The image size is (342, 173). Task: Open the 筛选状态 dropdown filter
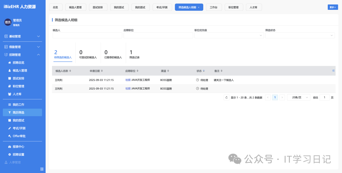(x=300, y=36)
